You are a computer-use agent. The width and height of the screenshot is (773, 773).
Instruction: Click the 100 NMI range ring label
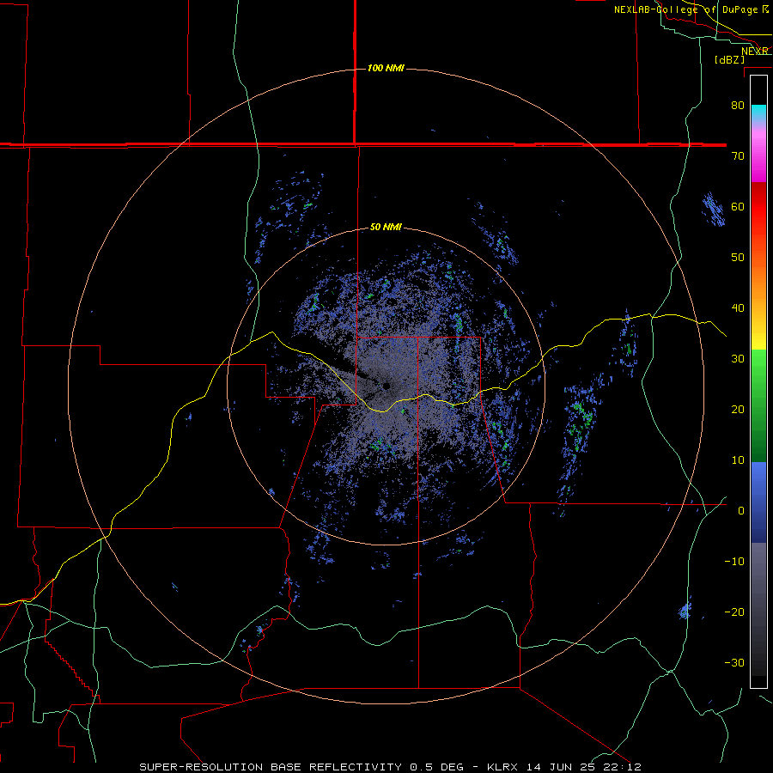(x=386, y=68)
